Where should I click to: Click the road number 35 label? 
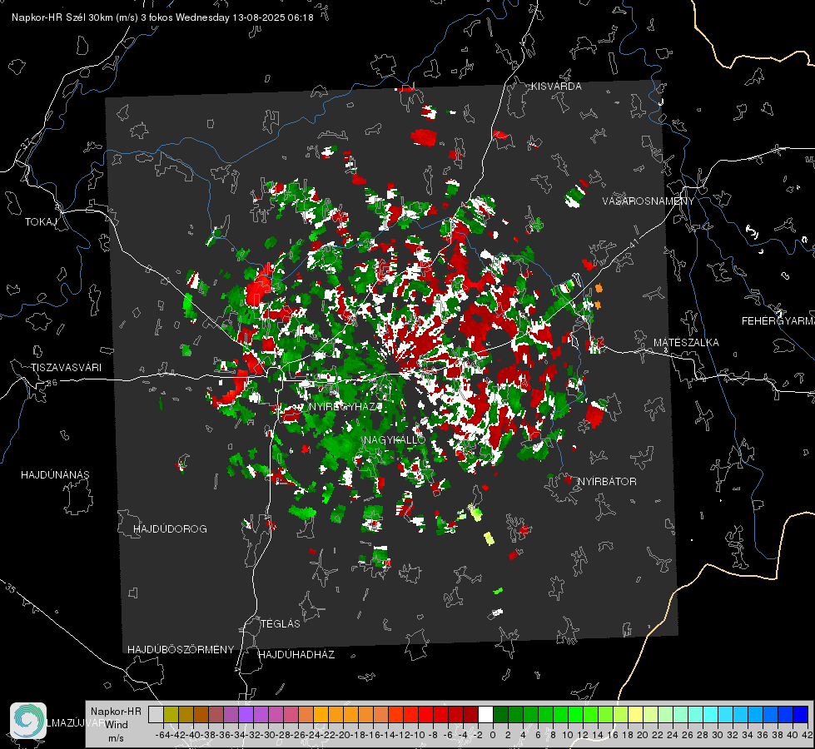tap(11, 588)
